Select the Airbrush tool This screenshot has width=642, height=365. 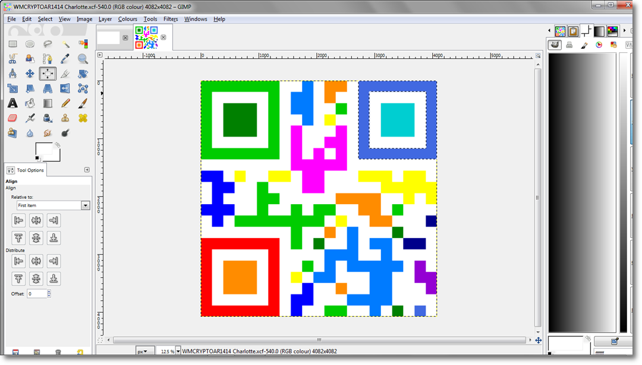point(30,118)
